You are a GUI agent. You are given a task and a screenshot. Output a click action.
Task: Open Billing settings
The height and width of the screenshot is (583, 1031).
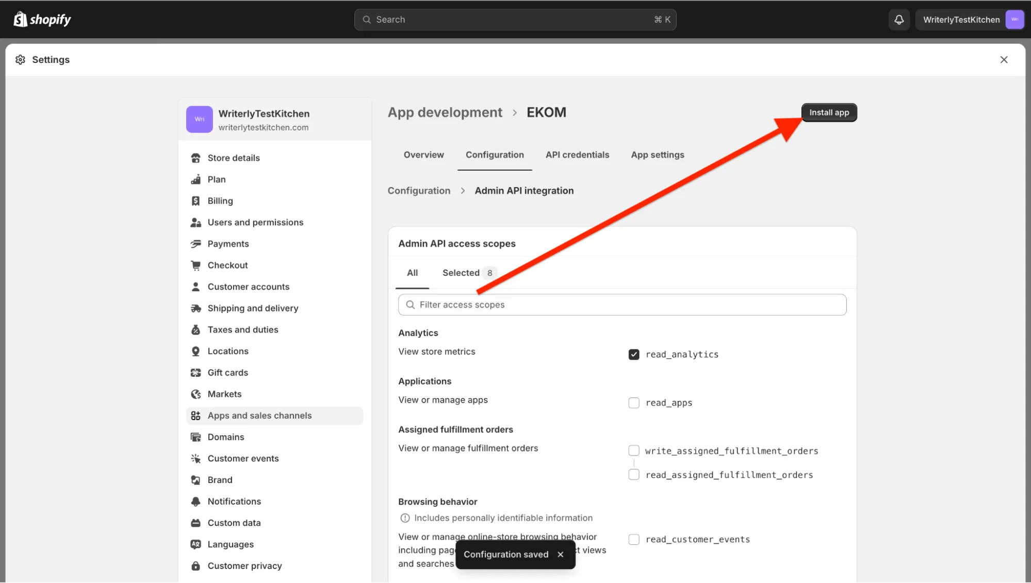(x=275, y=201)
